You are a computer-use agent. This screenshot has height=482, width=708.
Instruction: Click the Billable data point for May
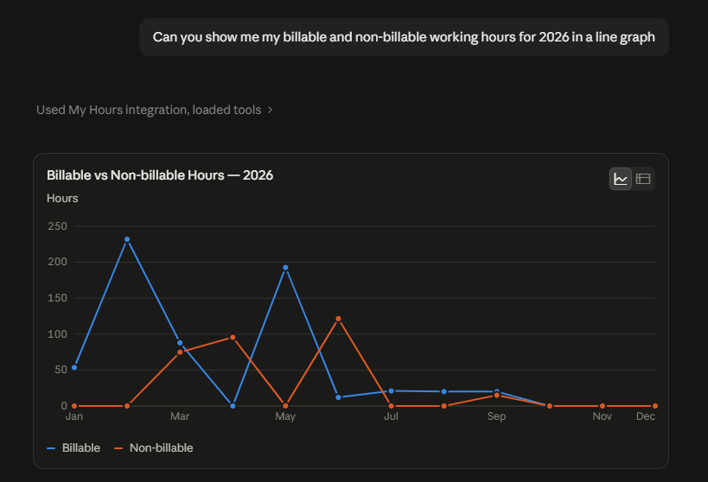coord(285,268)
